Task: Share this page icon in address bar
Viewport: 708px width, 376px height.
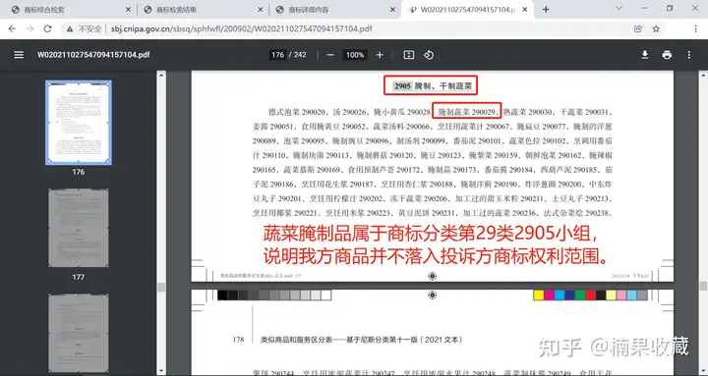Action: 638,28
